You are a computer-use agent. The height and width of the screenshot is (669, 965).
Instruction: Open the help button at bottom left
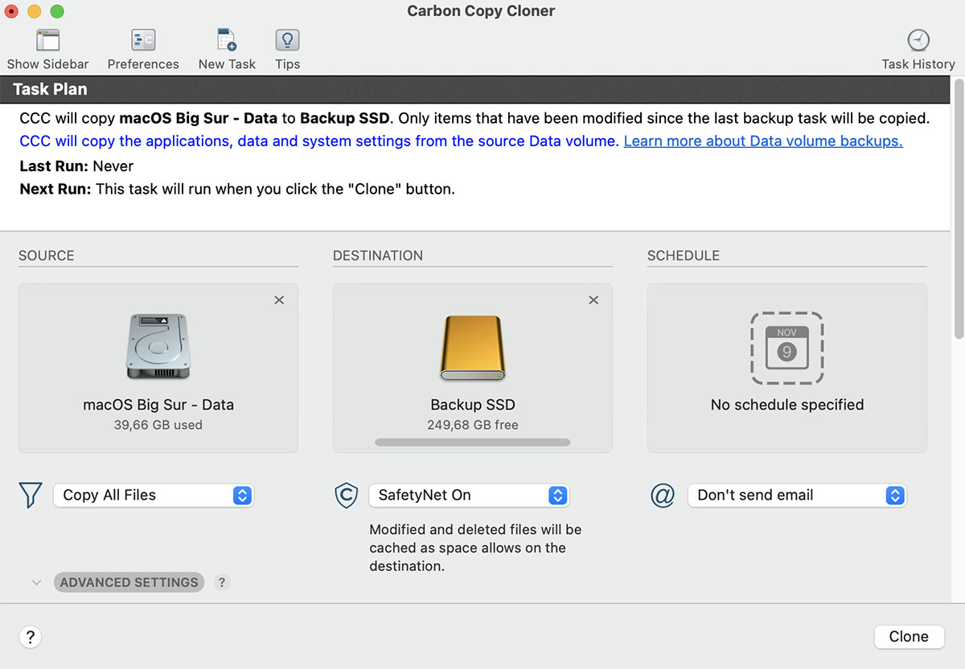point(31,637)
